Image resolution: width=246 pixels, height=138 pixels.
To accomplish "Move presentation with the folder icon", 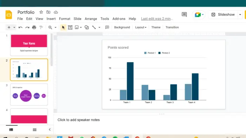I will pyautogui.click(x=48, y=12).
